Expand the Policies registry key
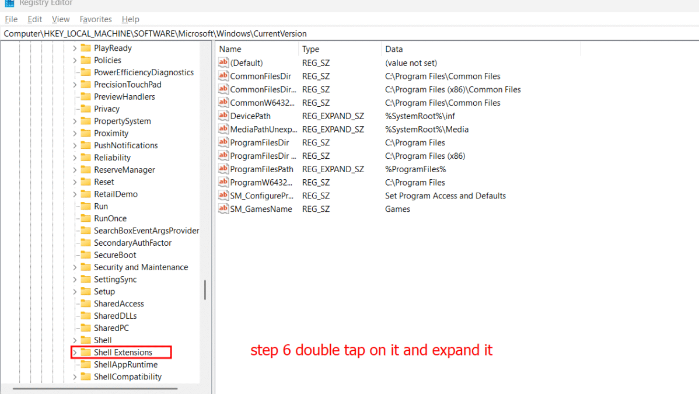The image size is (699, 394). (75, 60)
